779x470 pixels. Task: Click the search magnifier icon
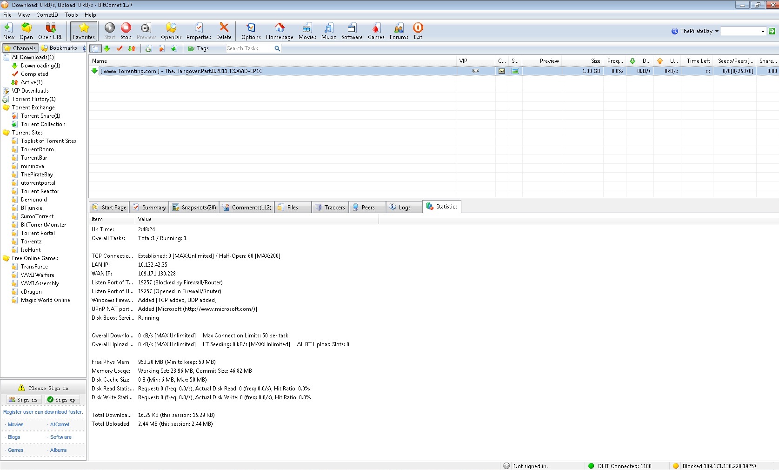tap(277, 48)
